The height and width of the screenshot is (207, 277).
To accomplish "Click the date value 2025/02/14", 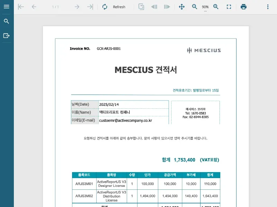I will (109, 105).
